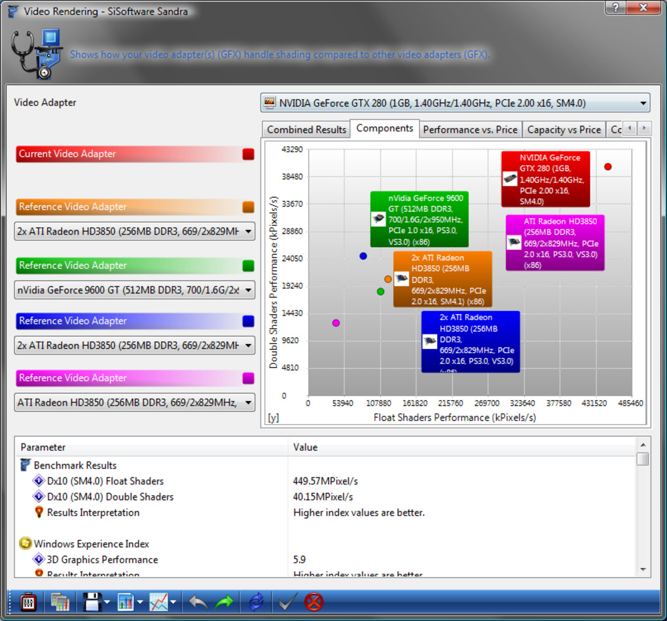Select the 3D Graphics Performance 5.9 value

[299, 559]
